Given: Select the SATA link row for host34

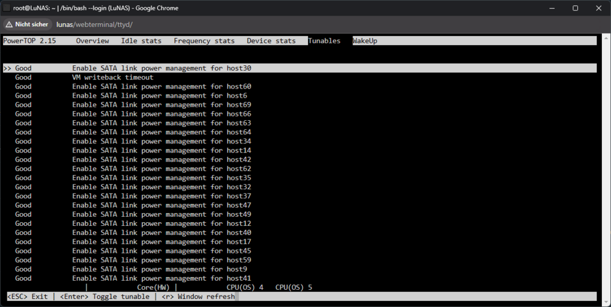Looking at the screenshot, I should coord(299,141).
